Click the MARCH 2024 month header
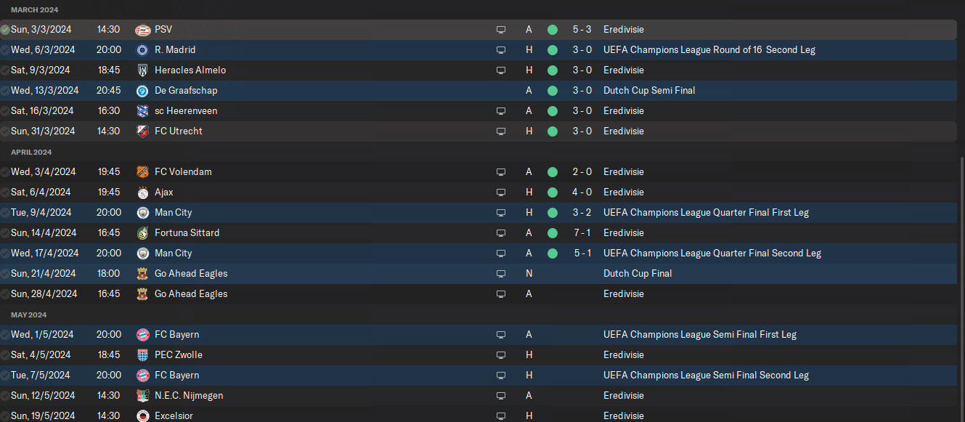 click(34, 10)
